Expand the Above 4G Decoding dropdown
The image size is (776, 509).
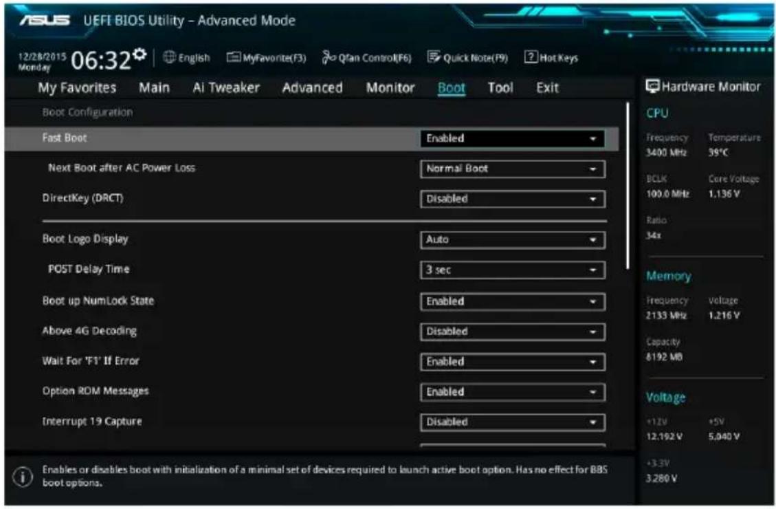(x=512, y=332)
